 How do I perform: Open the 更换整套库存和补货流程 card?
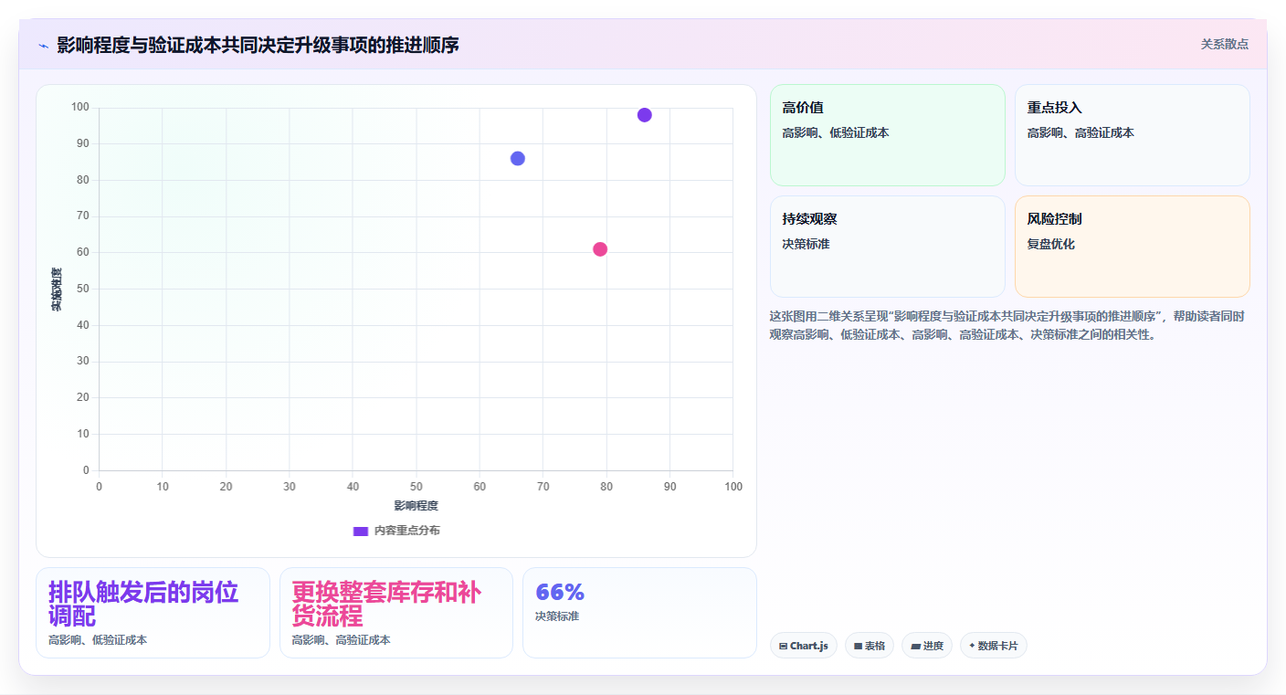tap(396, 613)
